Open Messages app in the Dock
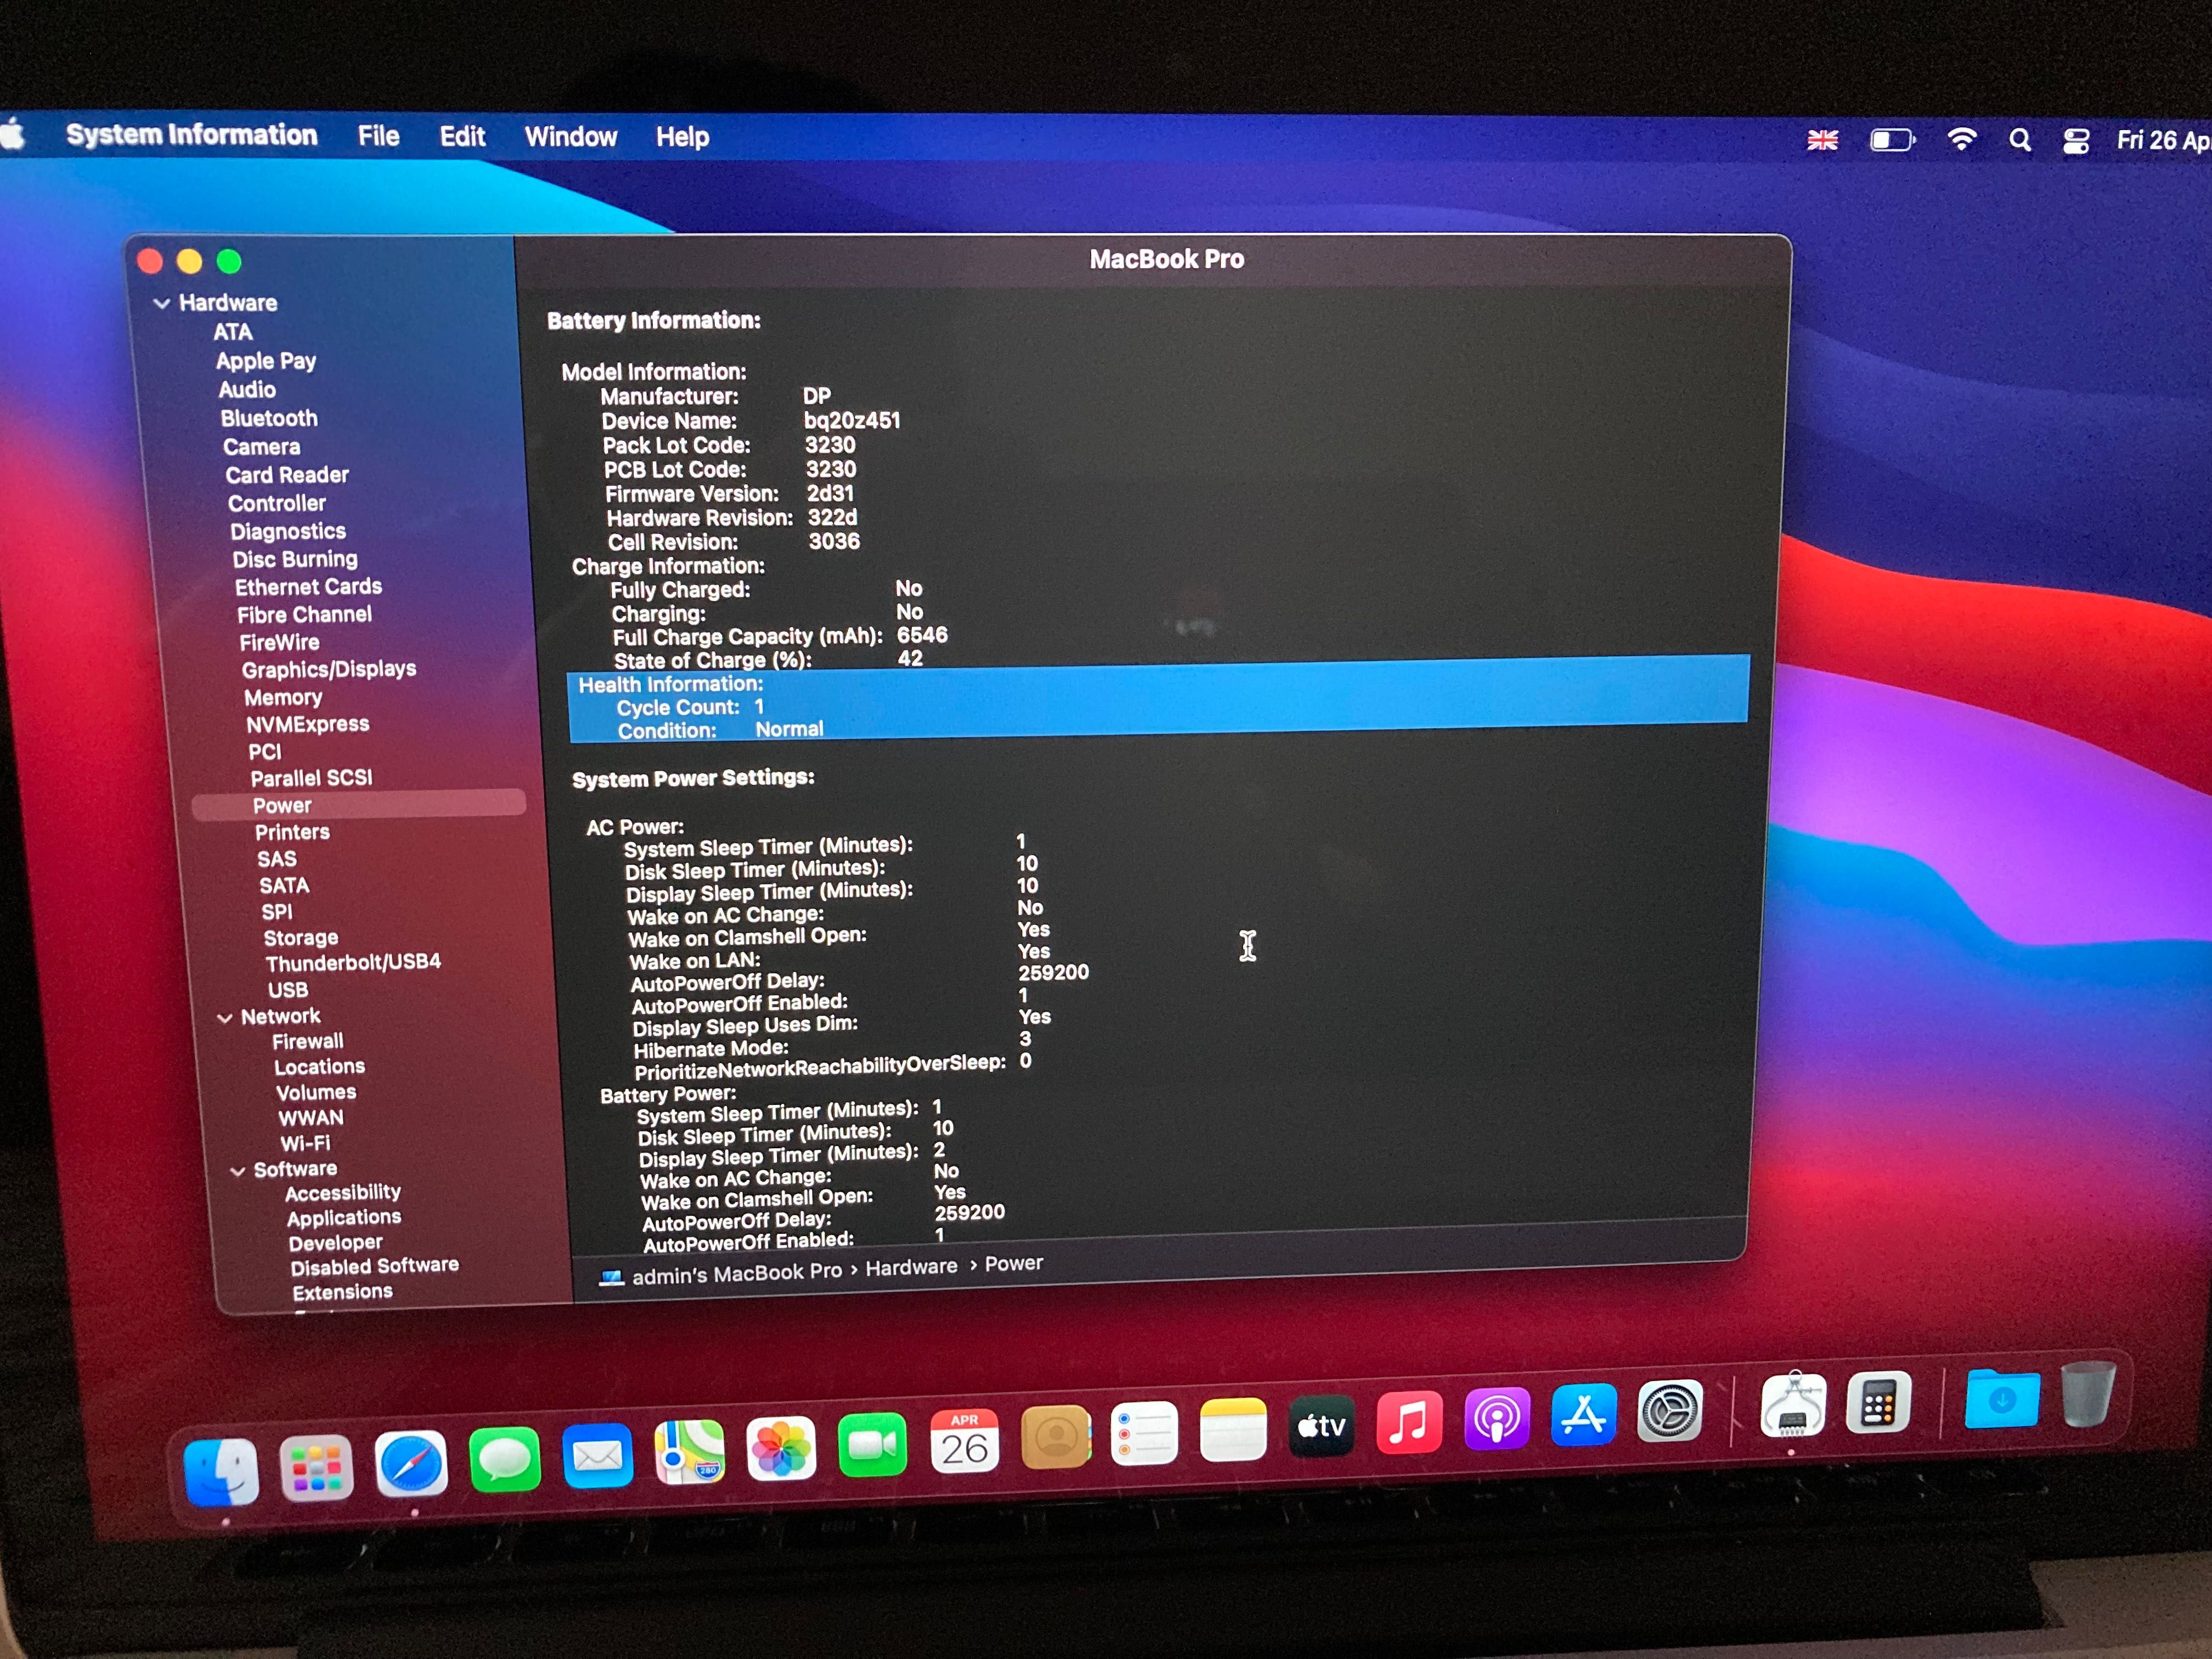Screen dimensions: 2212x1659 point(505,1459)
